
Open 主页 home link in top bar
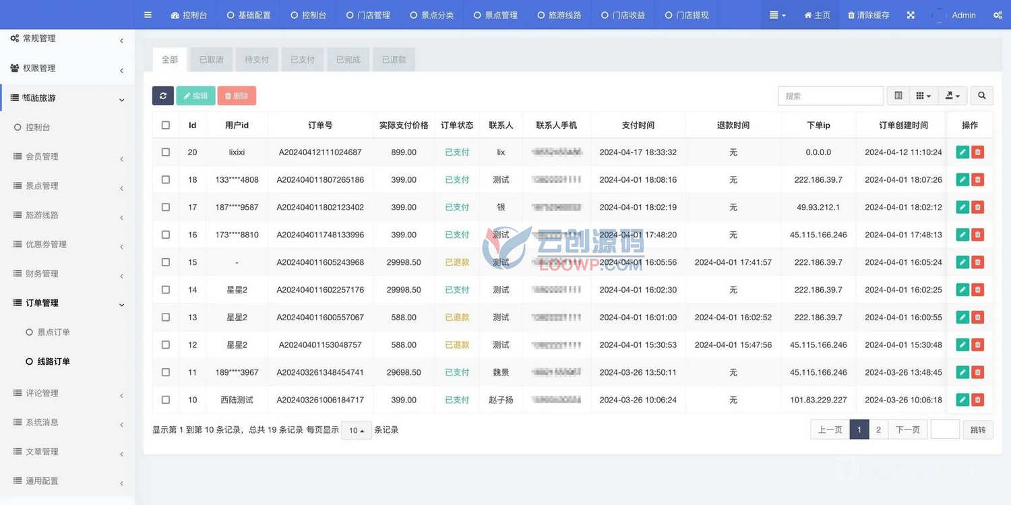817,15
